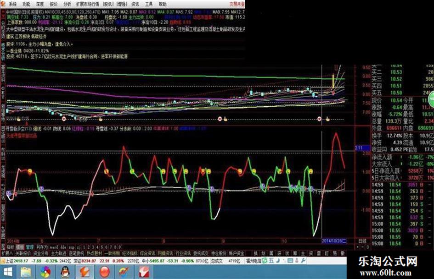Open the 行业资讯 bottom tab
Image resolution: width=434 pixels, height=279 pixels.
(183, 253)
